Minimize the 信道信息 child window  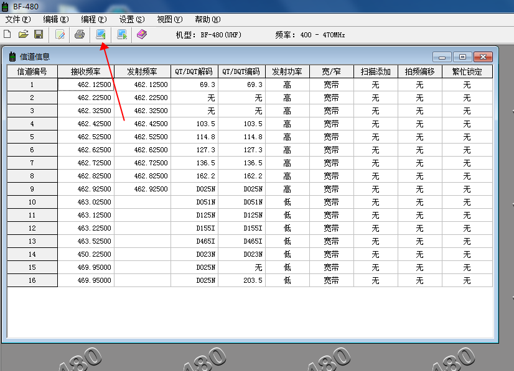[442, 57]
